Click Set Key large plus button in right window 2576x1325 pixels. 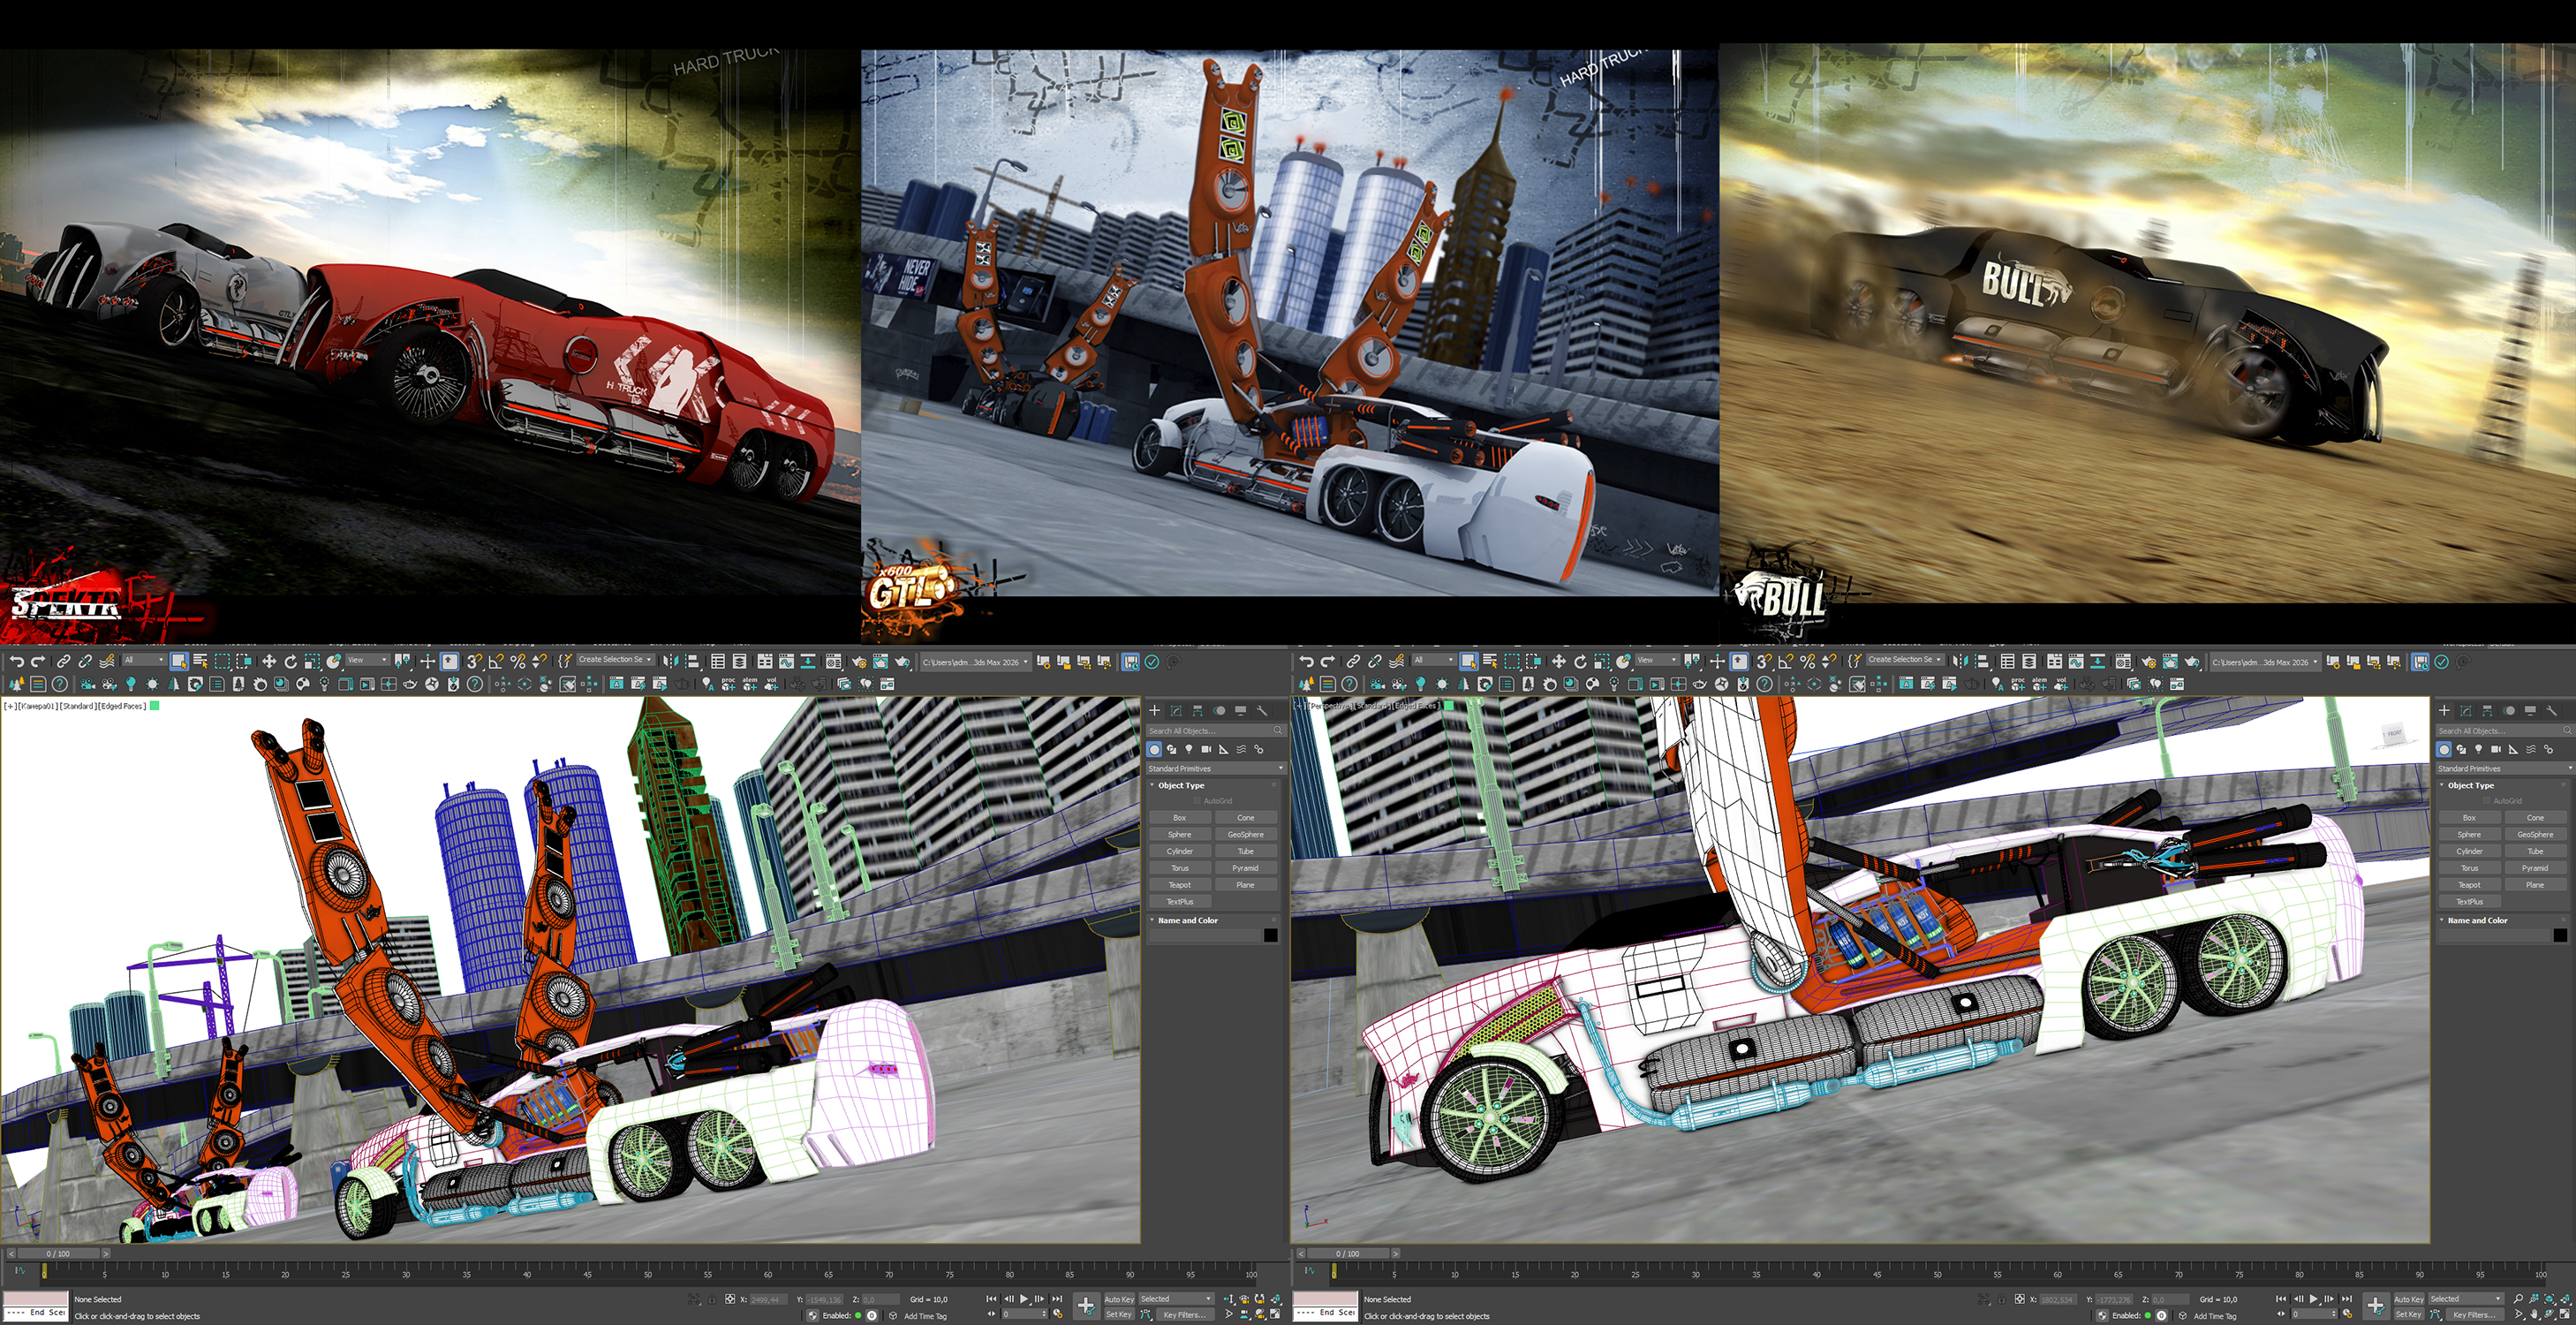(x=2375, y=1304)
